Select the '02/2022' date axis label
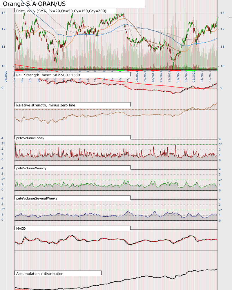 point(186,77)
